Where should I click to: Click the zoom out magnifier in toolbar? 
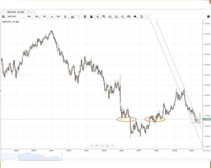click(104, 17)
